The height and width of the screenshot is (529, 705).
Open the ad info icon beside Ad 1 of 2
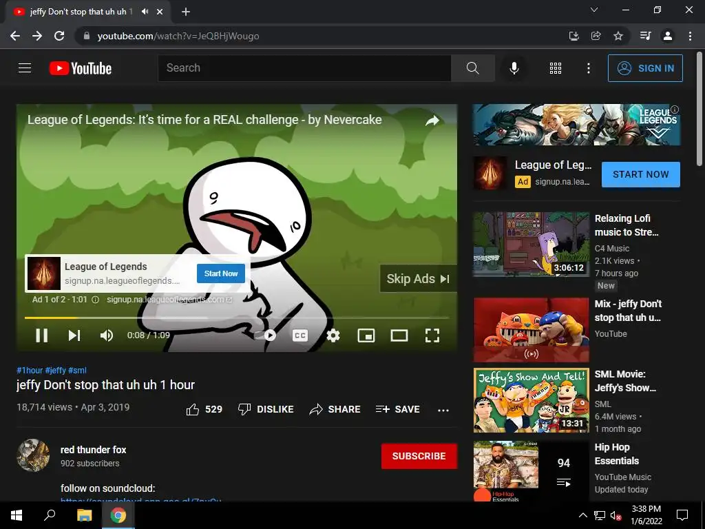coord(95,300)
